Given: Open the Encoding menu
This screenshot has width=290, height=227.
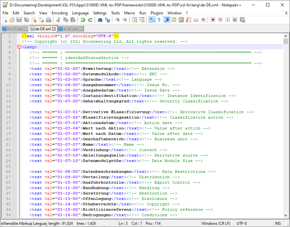Looking at the screenshot, I should tap(60, 13).
